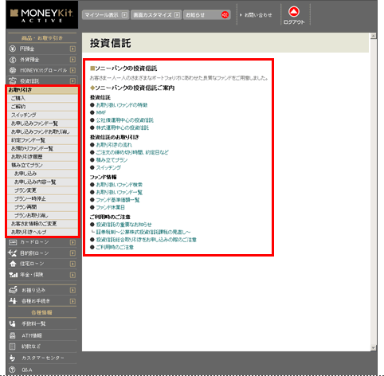The height and width of the screenshot is (376, 384).
Task: Open ご解約 in the sidebar
Action: point(42,107)
